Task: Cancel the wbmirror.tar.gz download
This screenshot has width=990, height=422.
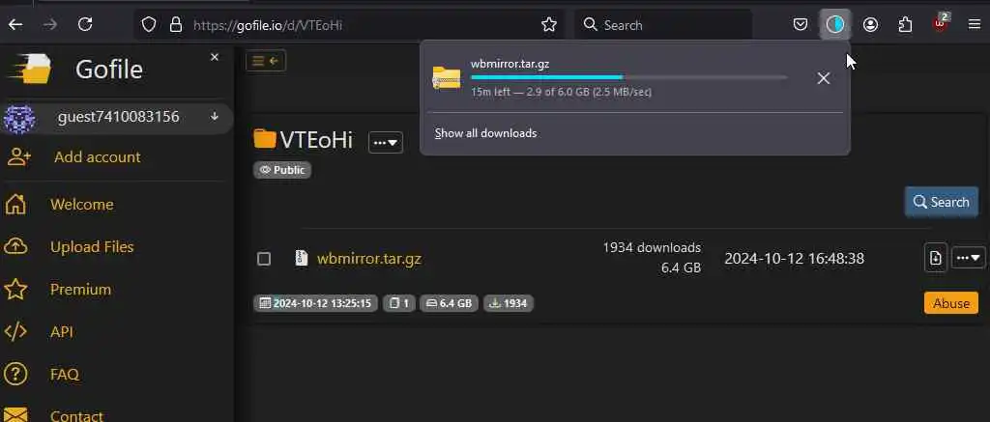Action: (x=824, y=78)
